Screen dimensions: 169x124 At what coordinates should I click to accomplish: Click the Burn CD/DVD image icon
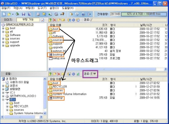[x=62, y=14]
